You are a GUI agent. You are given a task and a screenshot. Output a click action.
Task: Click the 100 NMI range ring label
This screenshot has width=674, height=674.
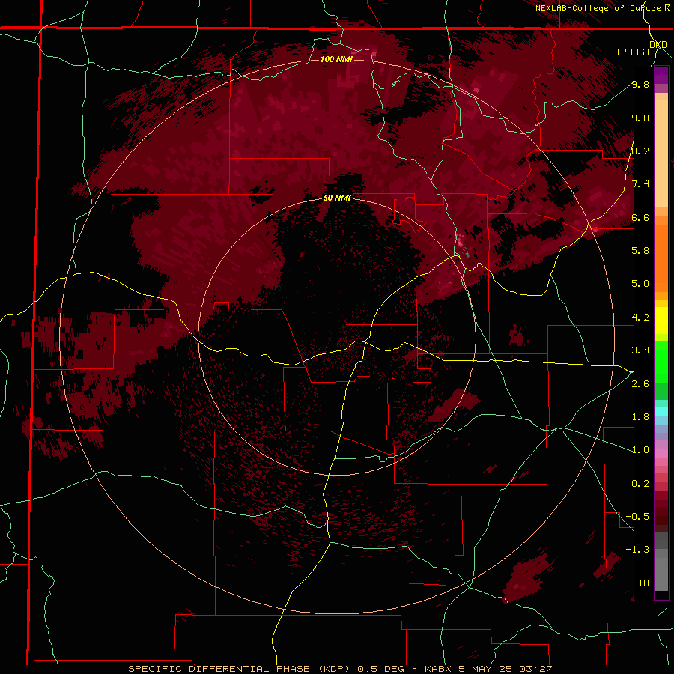click(x=336, y=59)
